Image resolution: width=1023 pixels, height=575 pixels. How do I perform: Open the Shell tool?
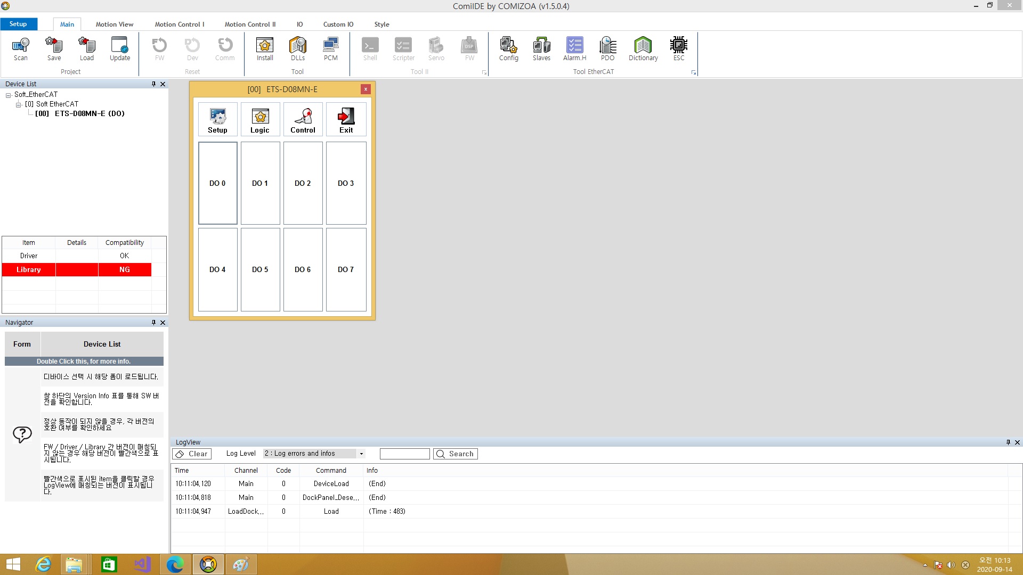click(370, 49)
